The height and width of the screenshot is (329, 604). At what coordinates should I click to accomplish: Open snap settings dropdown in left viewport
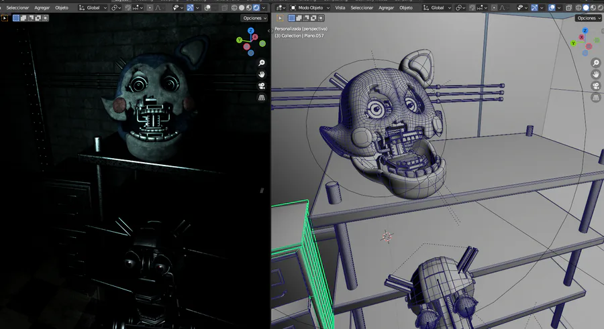click(138, 7)
